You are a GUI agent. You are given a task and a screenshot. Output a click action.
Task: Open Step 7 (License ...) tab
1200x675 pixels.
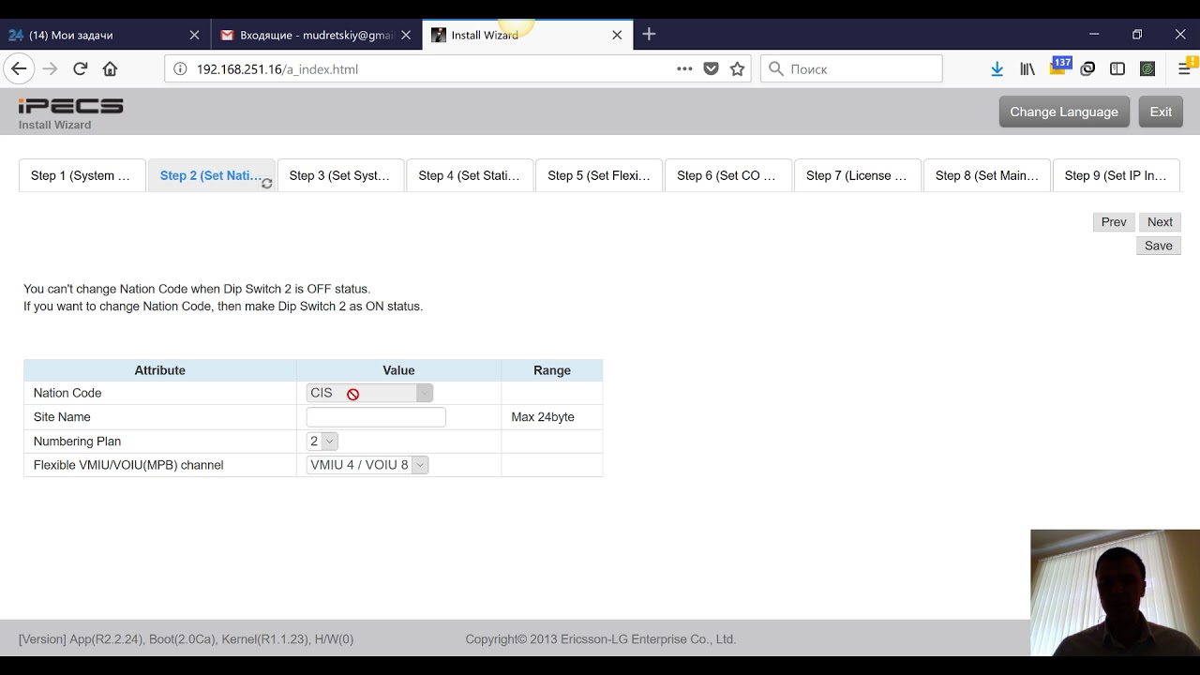[x=858, y=175]
